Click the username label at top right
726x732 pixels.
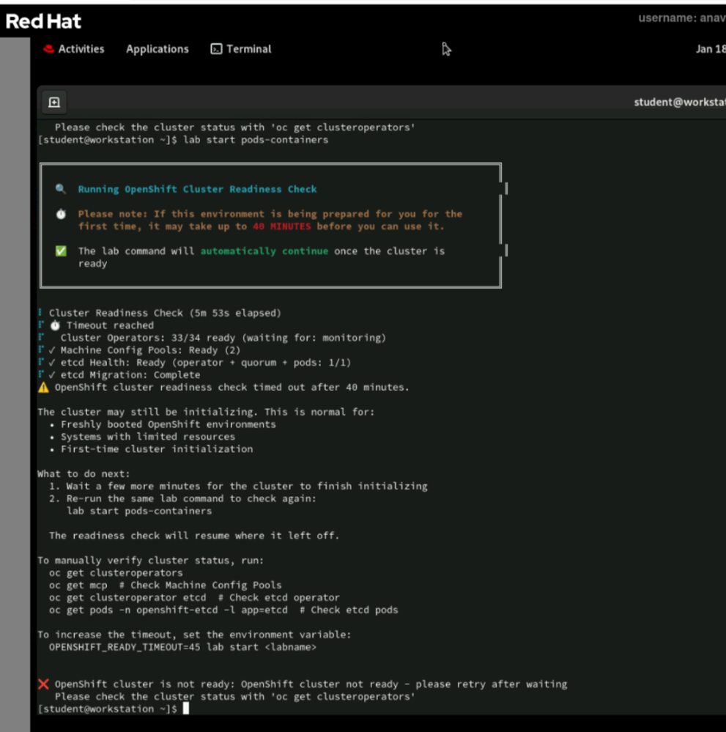681,18
